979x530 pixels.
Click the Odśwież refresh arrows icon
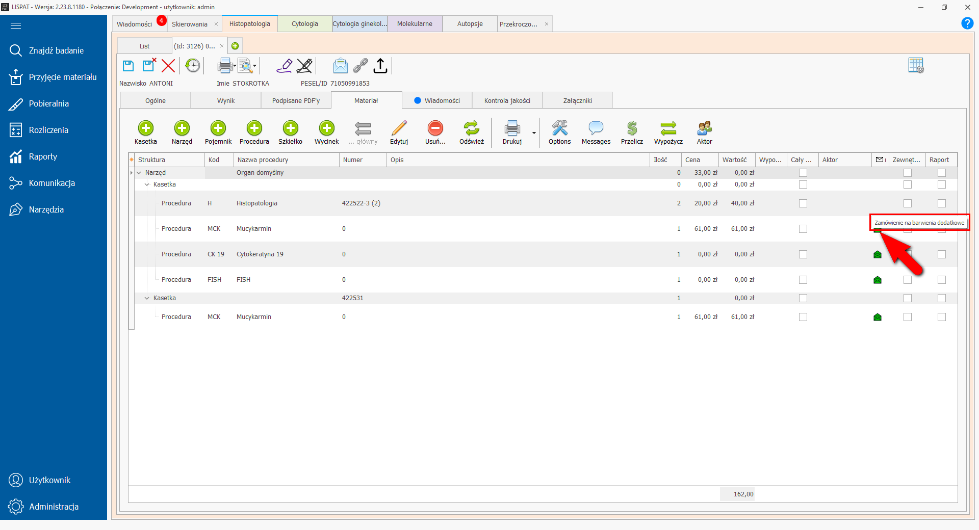(x=472, y=132)
